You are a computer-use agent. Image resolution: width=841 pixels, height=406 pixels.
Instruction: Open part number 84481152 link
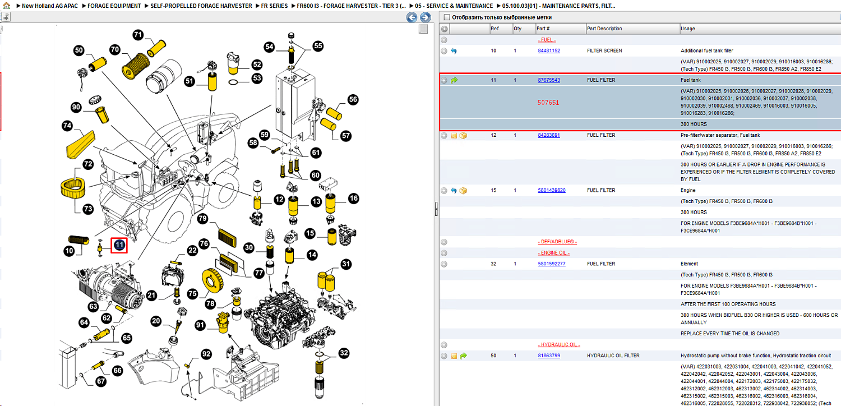point(549,50)
